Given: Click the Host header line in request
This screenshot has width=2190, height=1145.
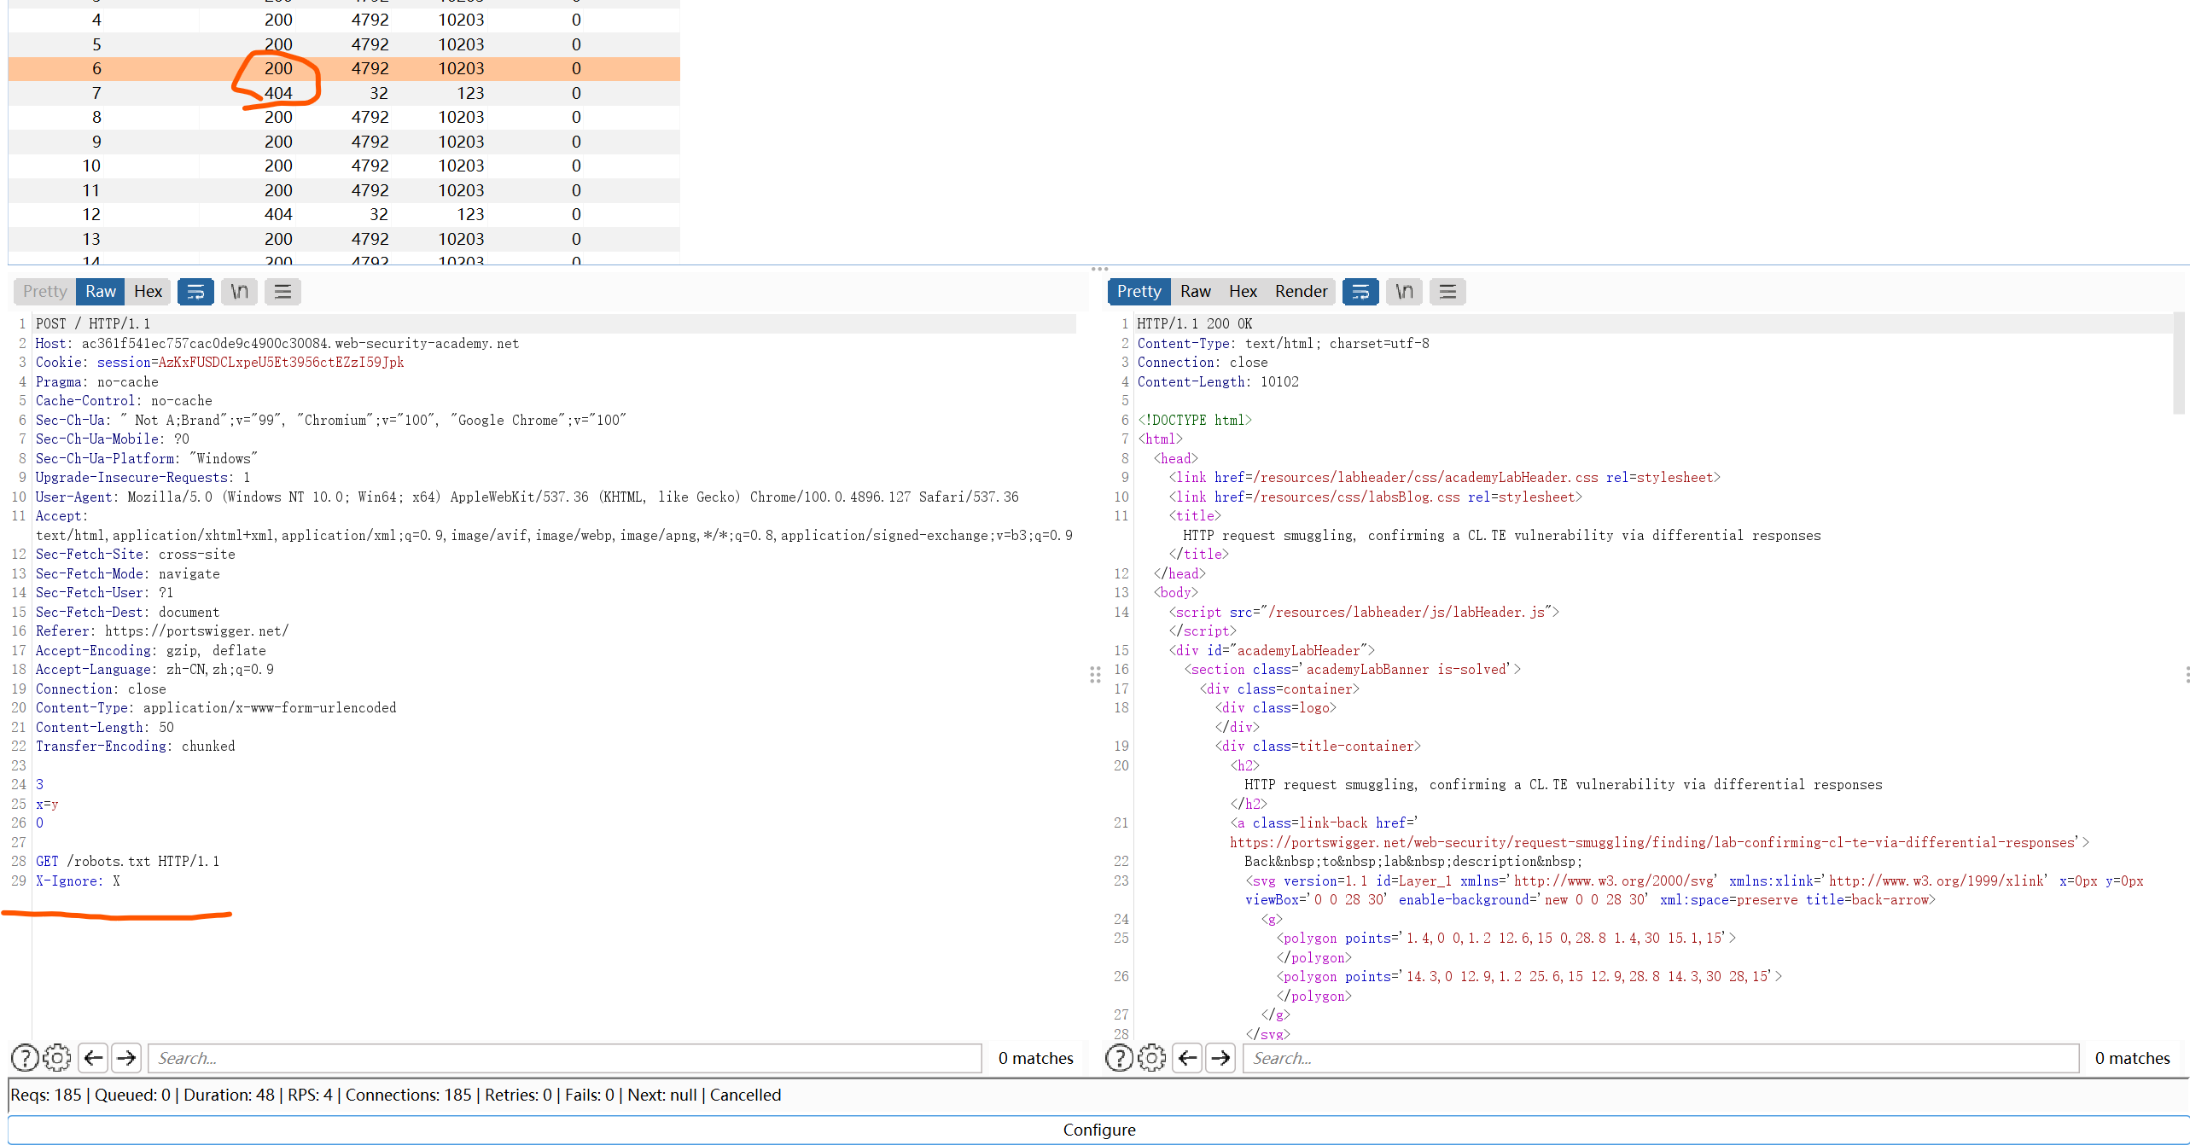Looking at the screenshot, I should [277, 343].
